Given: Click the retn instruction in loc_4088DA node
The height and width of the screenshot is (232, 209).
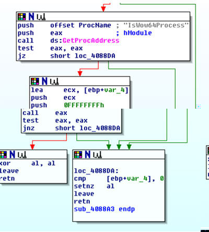Looking at the screenshot, I should pos(82,202).
